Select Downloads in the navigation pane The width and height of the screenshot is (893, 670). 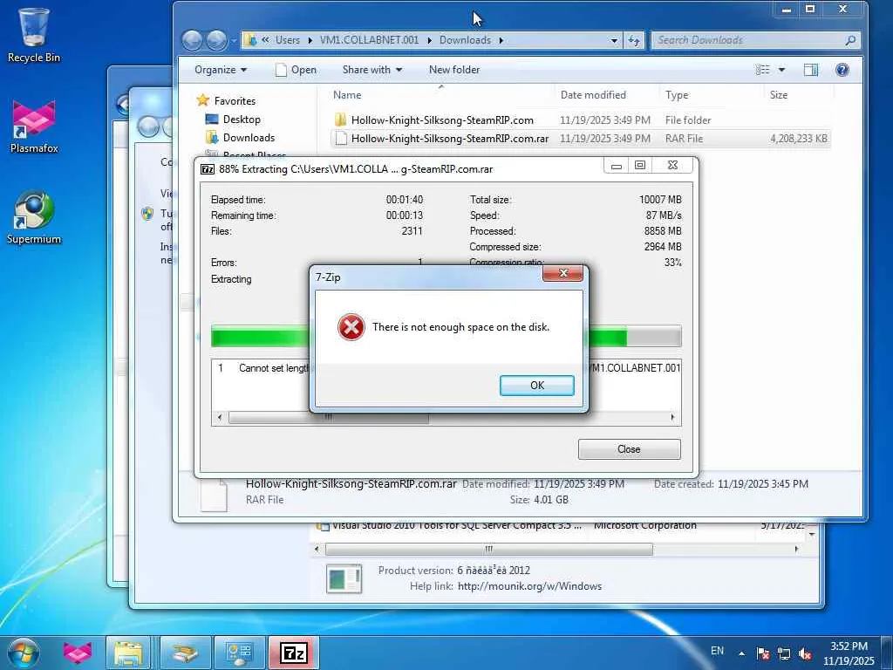point(249,137)
